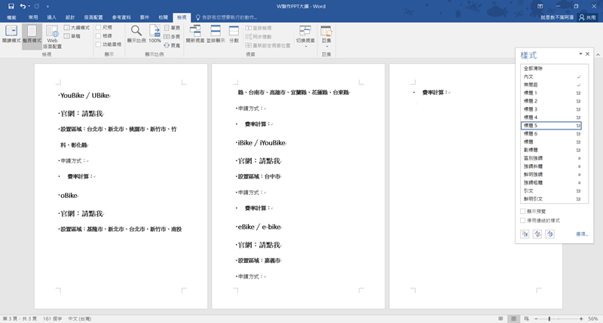Open the 插入 Insert tab
Image resolution: width=603 pixels, height=323 pixels.
tap(51, 17)
